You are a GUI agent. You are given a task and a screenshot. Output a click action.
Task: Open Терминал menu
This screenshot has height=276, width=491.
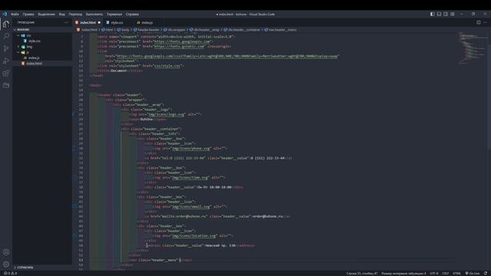pos(114,14)
